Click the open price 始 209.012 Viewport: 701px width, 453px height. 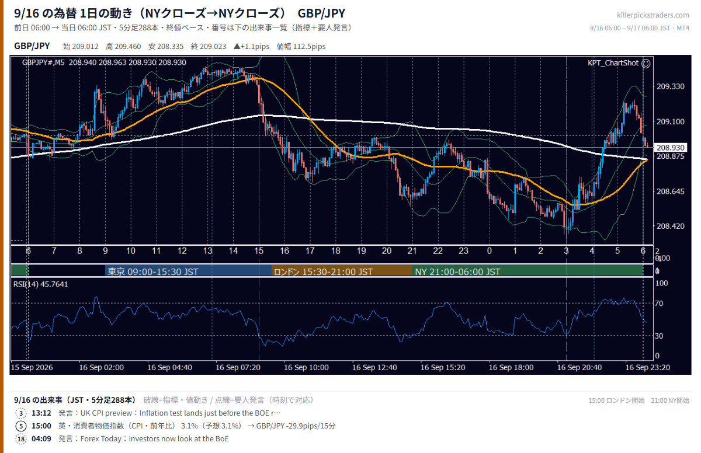[x=81, y=47]
